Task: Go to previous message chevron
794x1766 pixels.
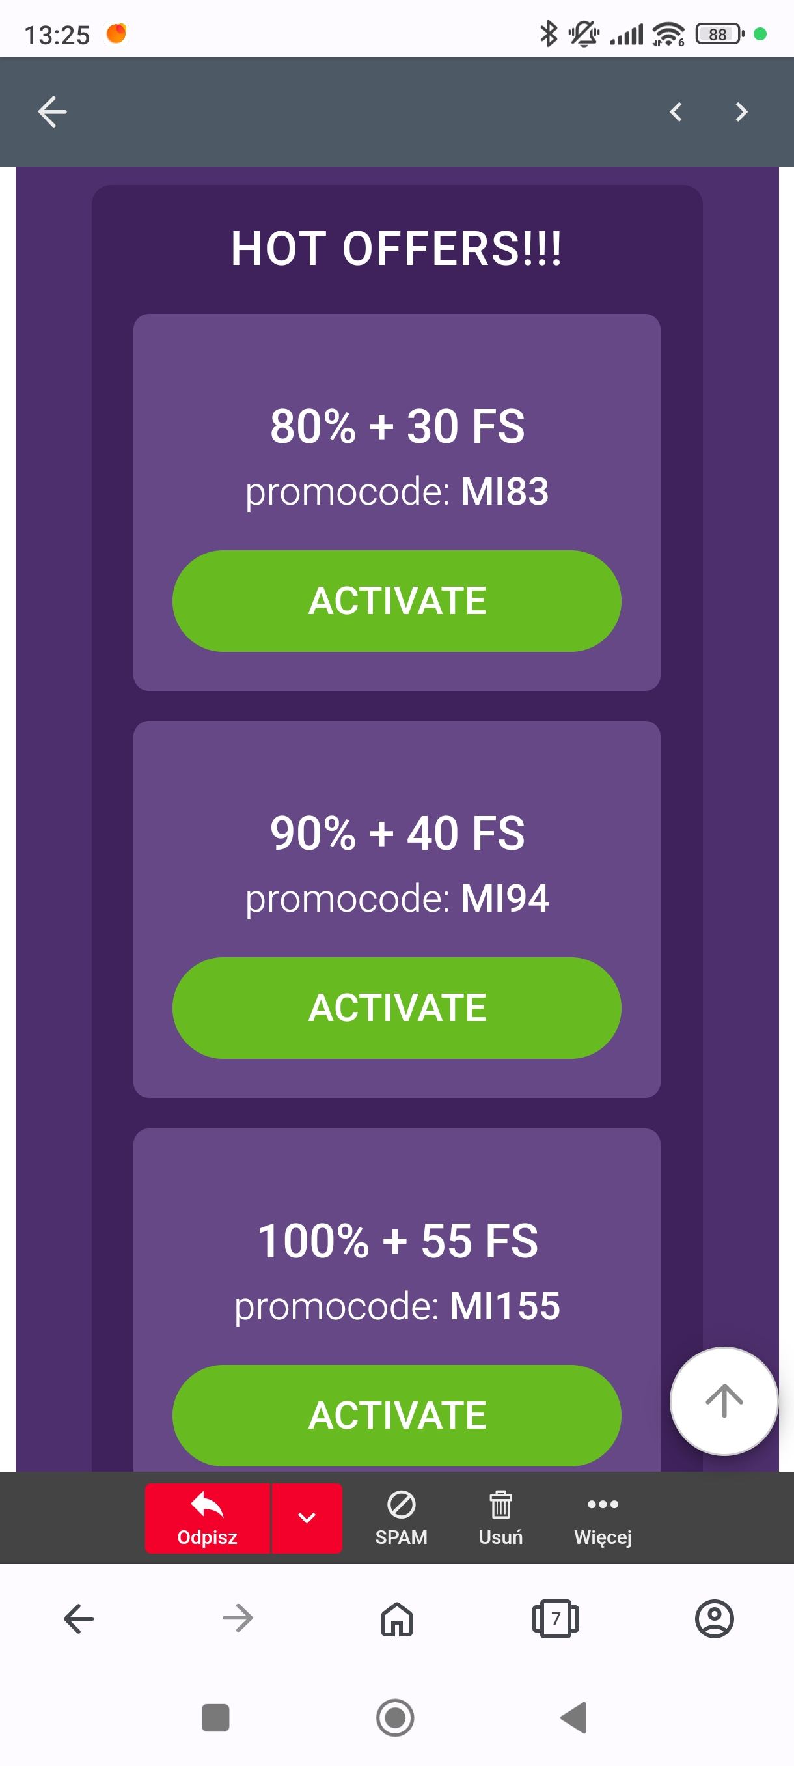Action: (x=676, y=112)
